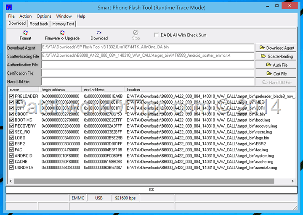Screen dimensions: 303x215
Task: Click the Flash Tool title bar app icon
Action: (9, 7)
